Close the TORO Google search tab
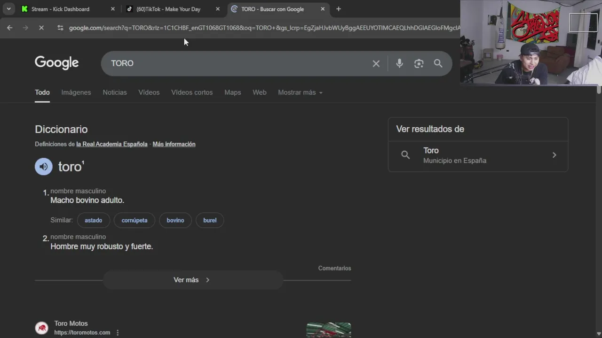The width and height of the screenshot is (602, 338). coord(323,9)
